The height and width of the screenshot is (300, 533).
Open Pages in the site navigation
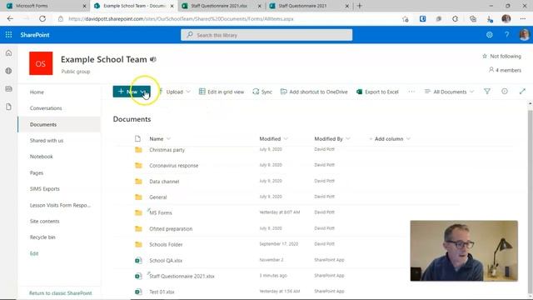37,172
